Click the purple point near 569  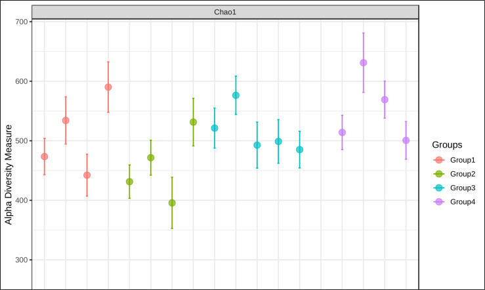pyautogui.click(x=385, y=100)
